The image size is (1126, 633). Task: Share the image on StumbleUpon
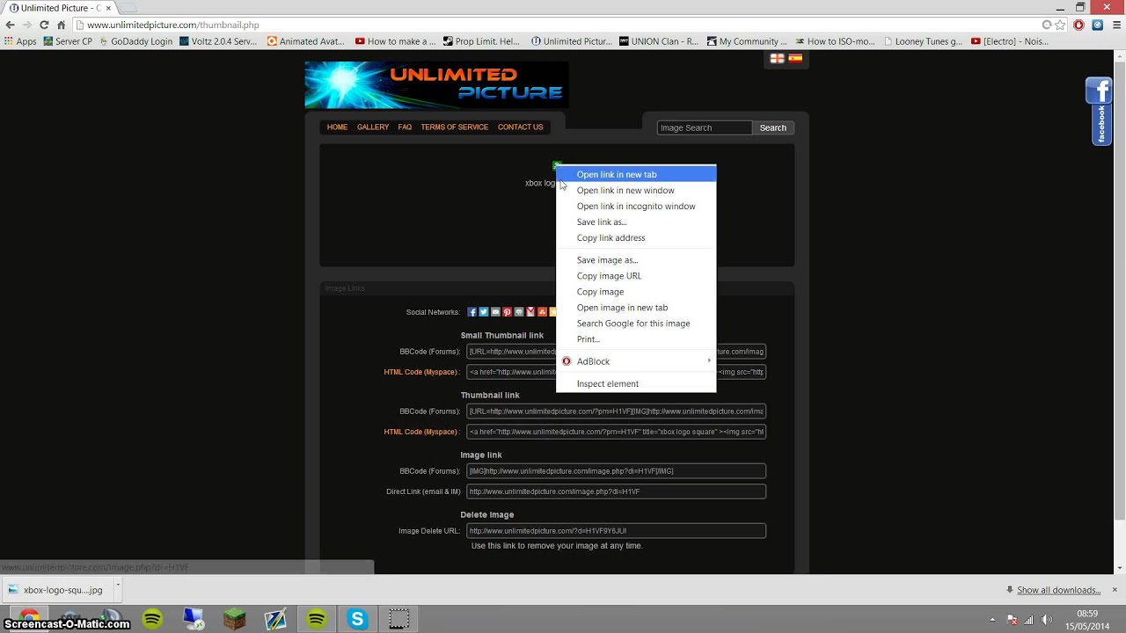click(x=542, y=312)
